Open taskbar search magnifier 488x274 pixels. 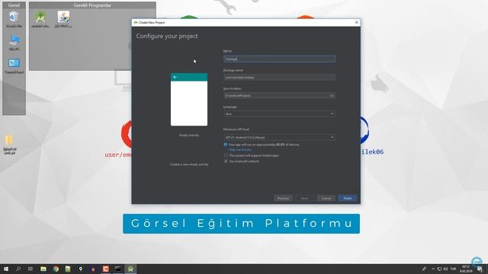point(18,269)
